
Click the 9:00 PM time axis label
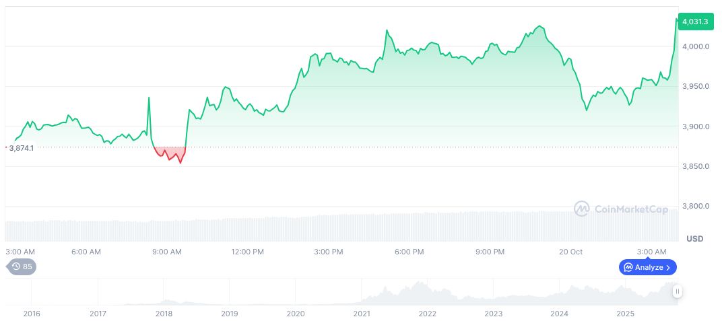pyautogui.click(x=490, y=252)
